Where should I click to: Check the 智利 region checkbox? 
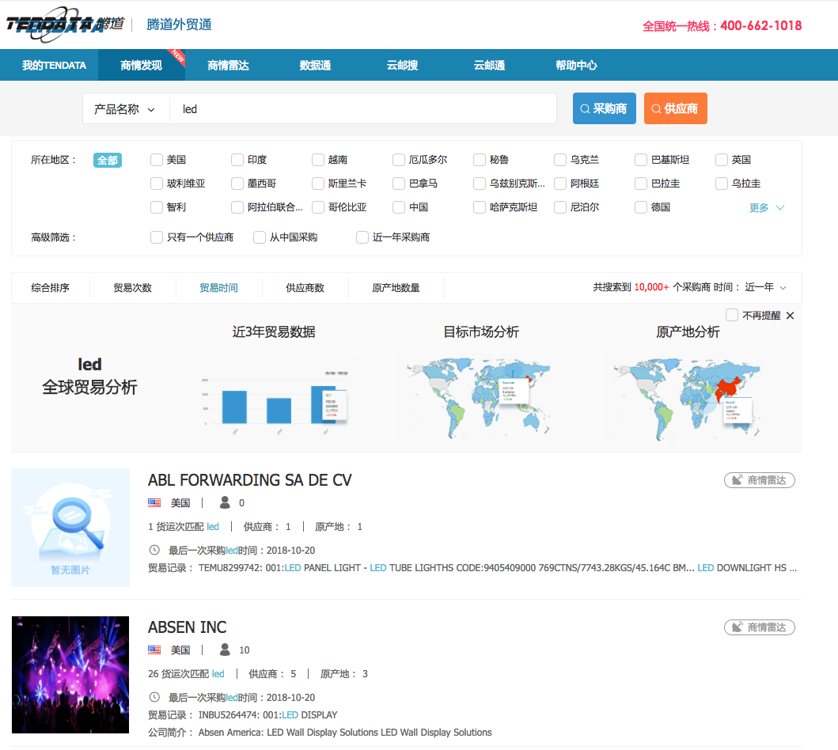pyautogui.click(x=157, y=207)
